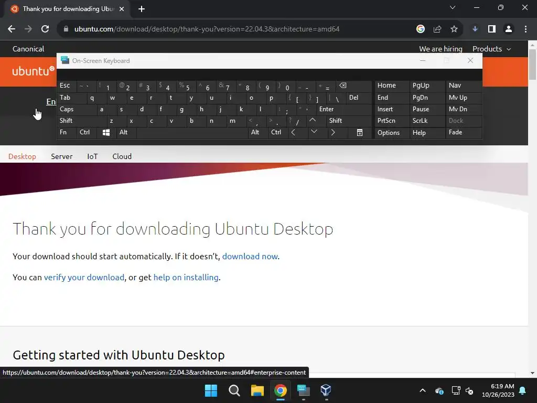Click the page vertical scrollbar thumb

533,65
